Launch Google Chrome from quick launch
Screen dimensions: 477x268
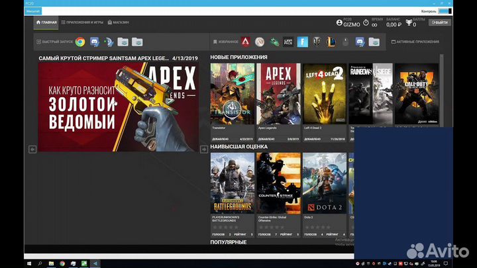coord(80,42)
